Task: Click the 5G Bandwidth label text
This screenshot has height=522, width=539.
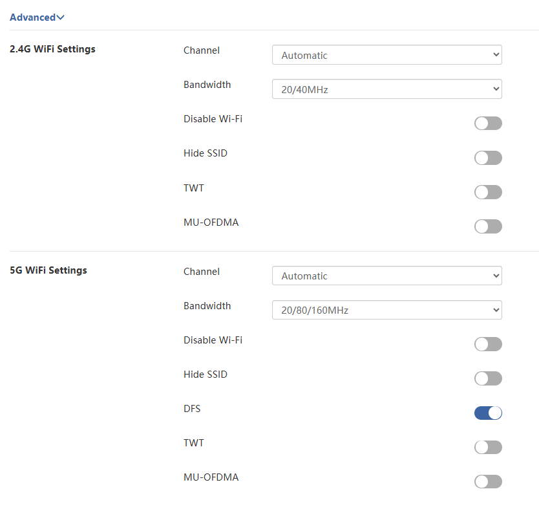Action: click(x=207, y=306)
